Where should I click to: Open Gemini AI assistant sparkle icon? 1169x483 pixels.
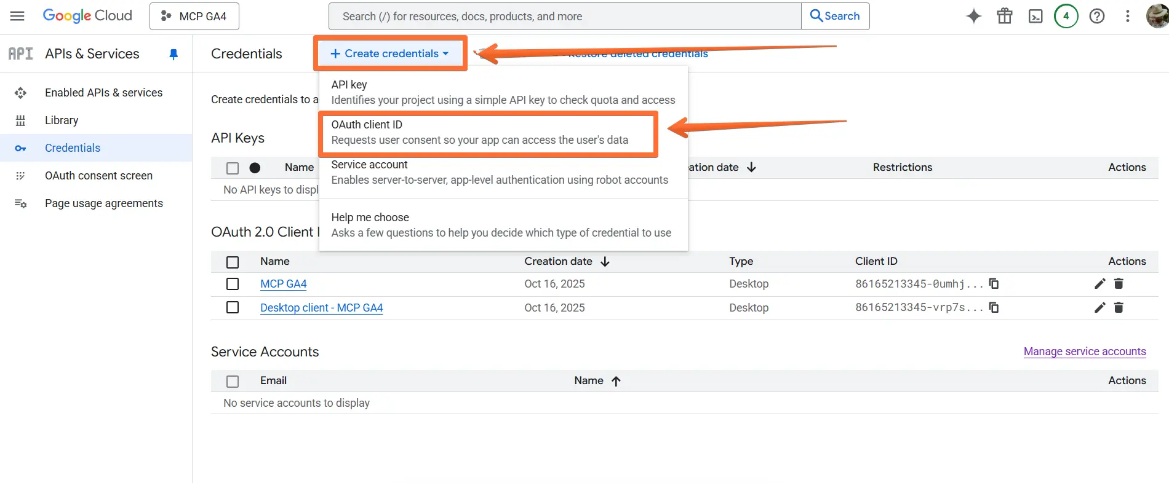973,16
